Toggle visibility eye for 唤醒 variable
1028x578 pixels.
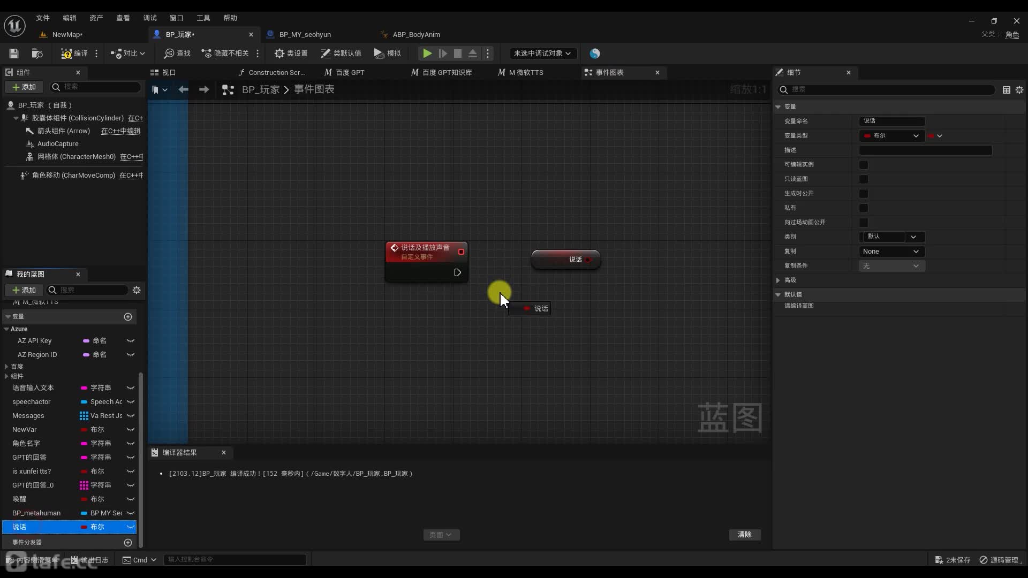point(130,499)
